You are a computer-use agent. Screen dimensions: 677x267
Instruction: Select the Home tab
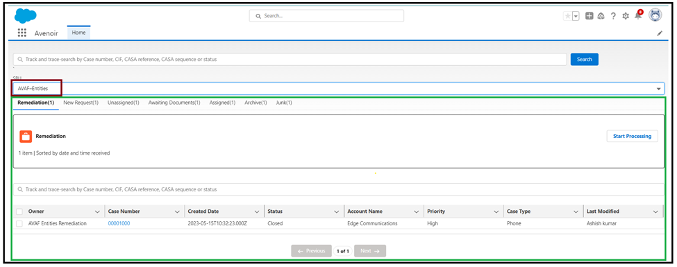[x=78, y=33]
